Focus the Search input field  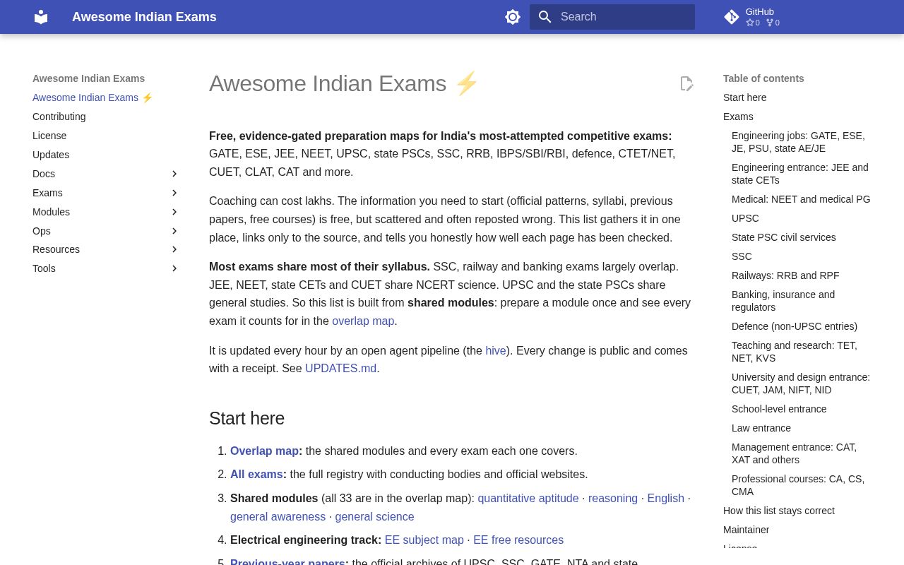(x=612, y=17)
